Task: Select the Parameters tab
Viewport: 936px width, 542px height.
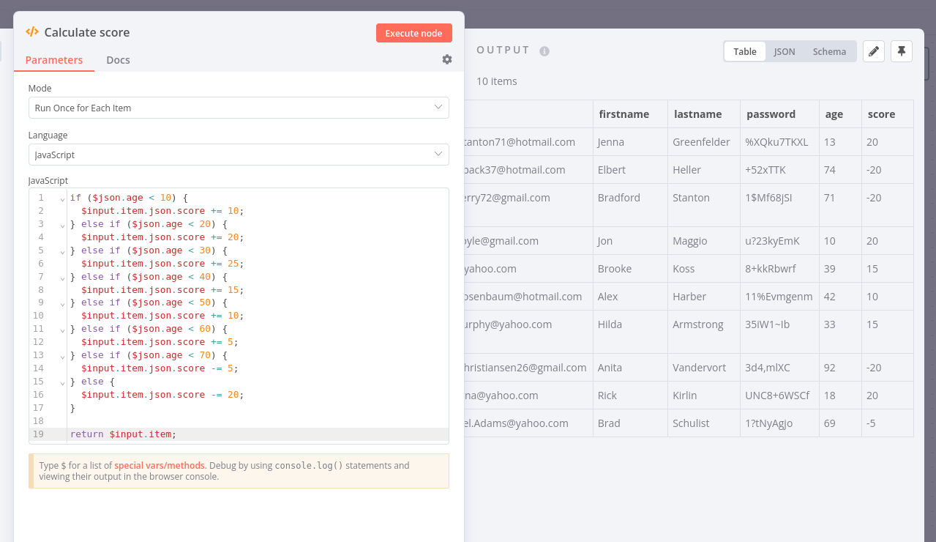Action: 54,60
